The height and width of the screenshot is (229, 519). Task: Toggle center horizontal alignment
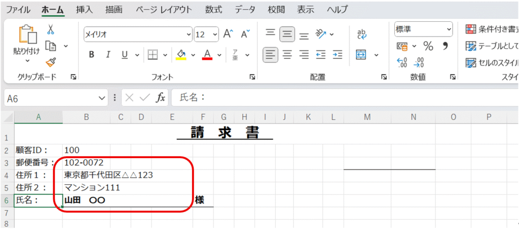(x=287, y=55)
